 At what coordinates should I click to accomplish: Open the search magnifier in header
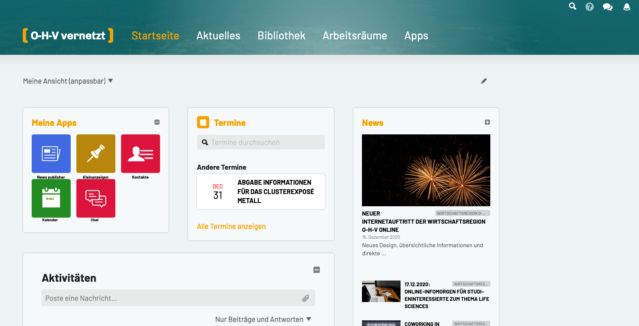point(572,6)
